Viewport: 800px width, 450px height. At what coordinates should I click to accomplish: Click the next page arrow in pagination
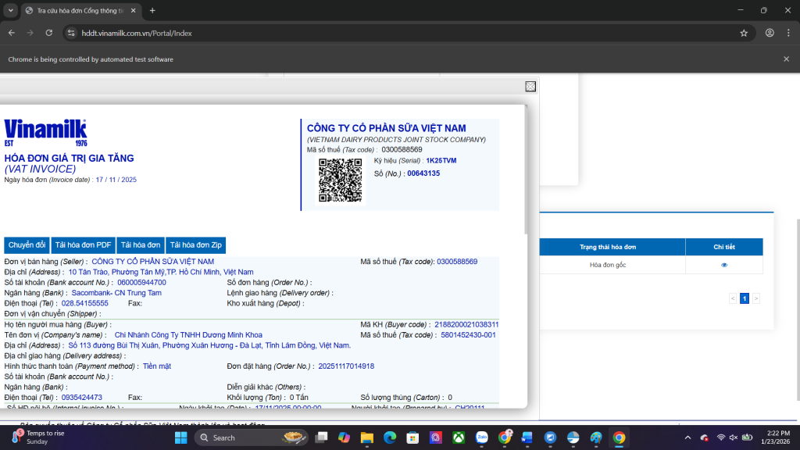coord(756,298)
